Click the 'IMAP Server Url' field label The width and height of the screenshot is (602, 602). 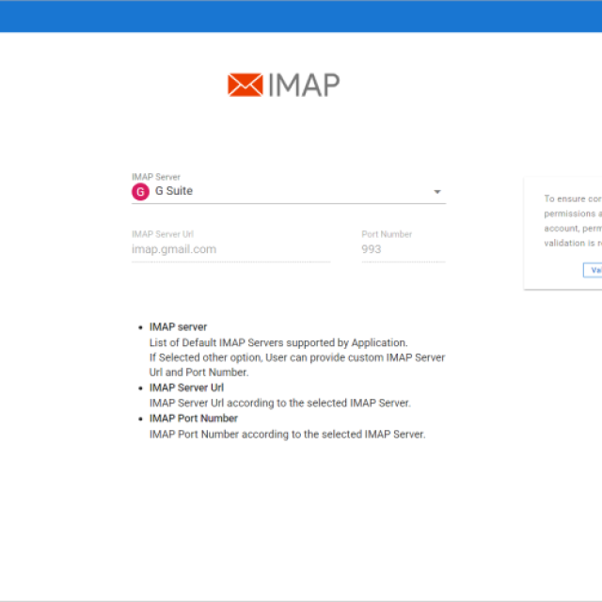pyautogui.click(x=163, y=234)
